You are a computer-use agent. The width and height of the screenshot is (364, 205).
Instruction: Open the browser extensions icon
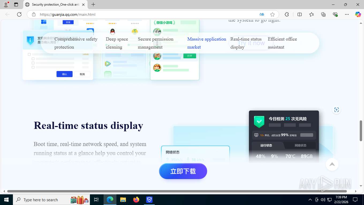coord(287,14)
